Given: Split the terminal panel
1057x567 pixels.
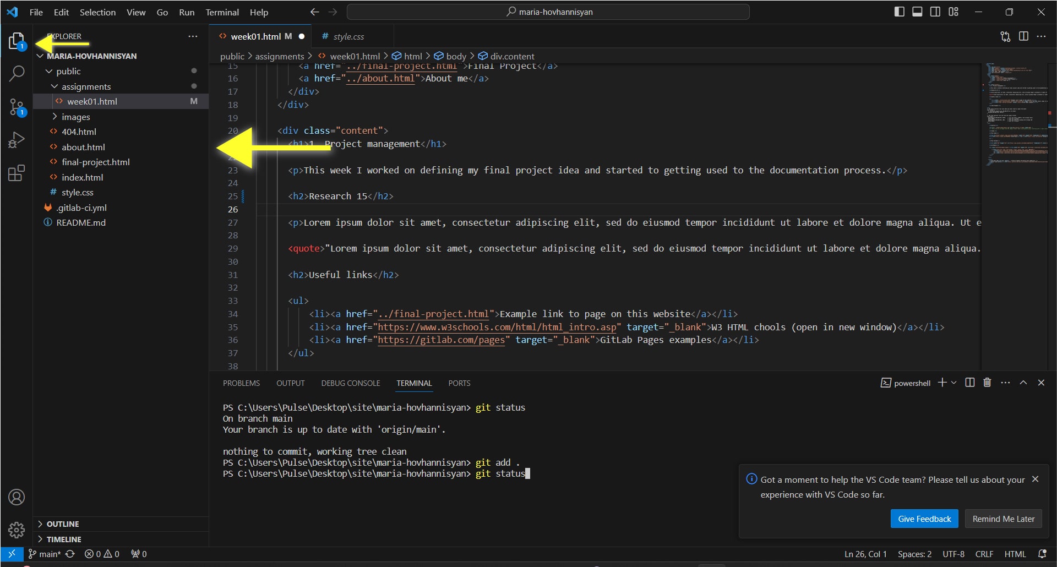Looking at the screenshot, I should (x=970, y=383).
